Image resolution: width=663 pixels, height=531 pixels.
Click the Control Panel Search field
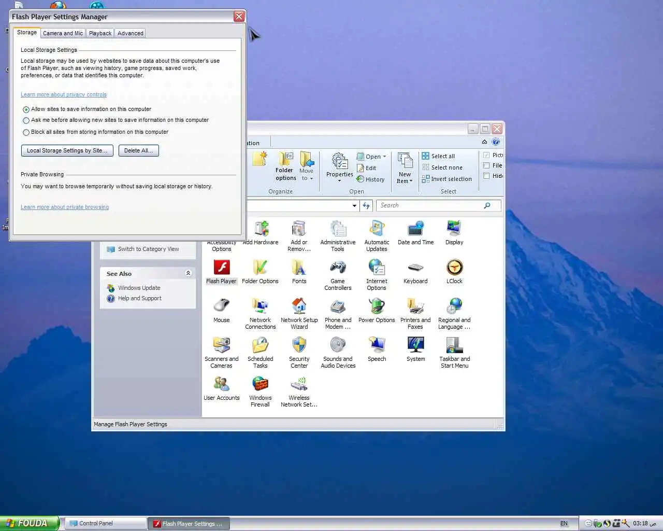438,205
